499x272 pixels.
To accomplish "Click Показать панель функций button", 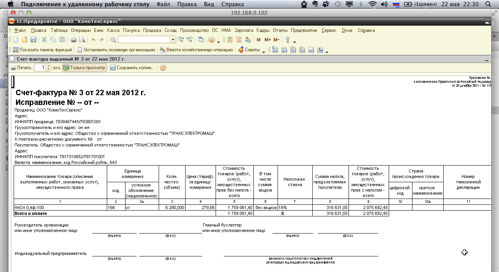I will [x=42, y=50].
